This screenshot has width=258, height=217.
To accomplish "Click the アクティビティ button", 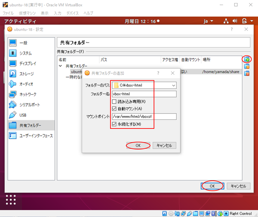I will tap(20, 21).
